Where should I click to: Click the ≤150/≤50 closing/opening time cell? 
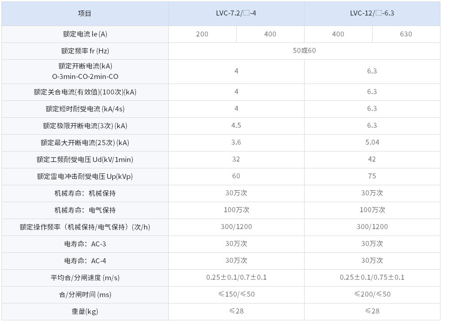(x=236, y=294)
